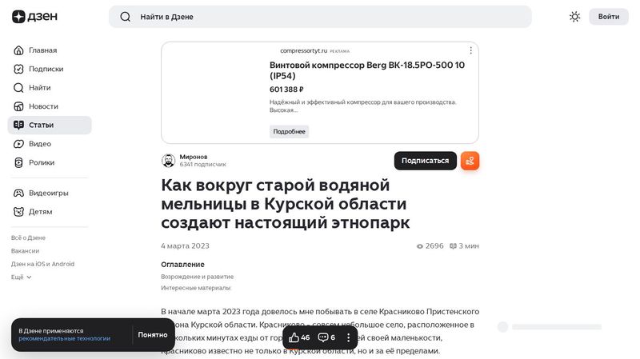The image size is (640, 359).
Task: Dismiss the notice with the Понятно button
Action: (153, 335)
